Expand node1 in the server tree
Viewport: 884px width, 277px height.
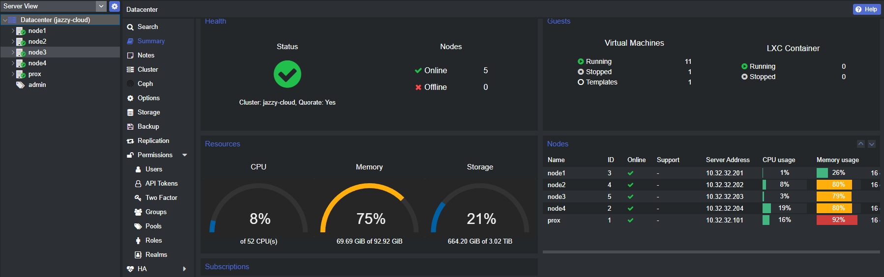click(x=13, y=30)
